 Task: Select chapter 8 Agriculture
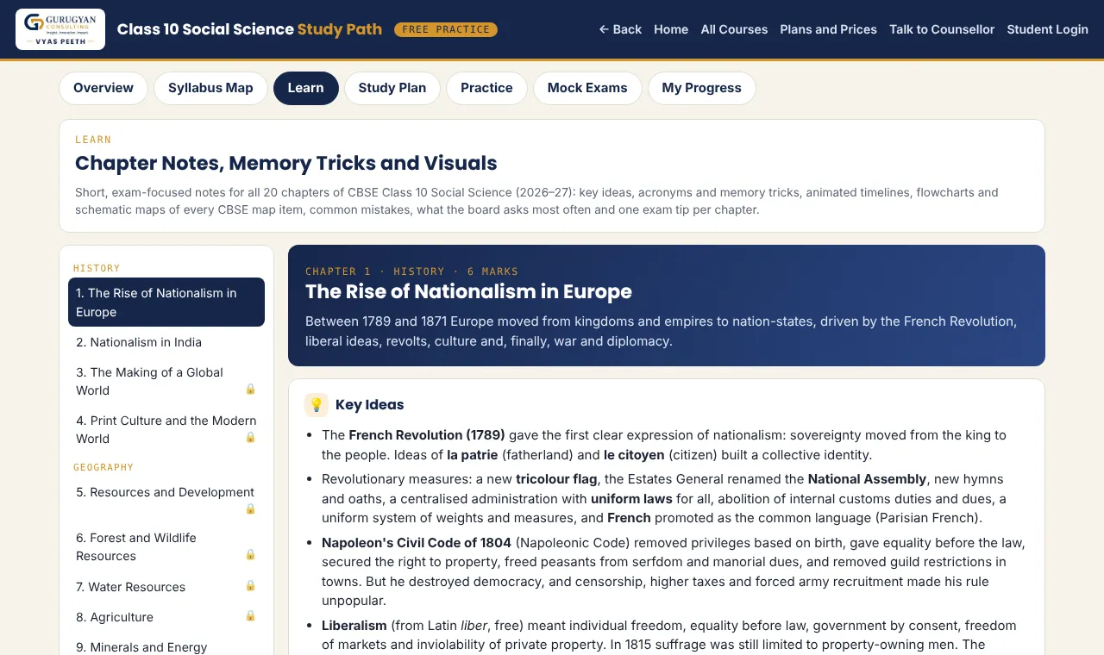[166, 617]
